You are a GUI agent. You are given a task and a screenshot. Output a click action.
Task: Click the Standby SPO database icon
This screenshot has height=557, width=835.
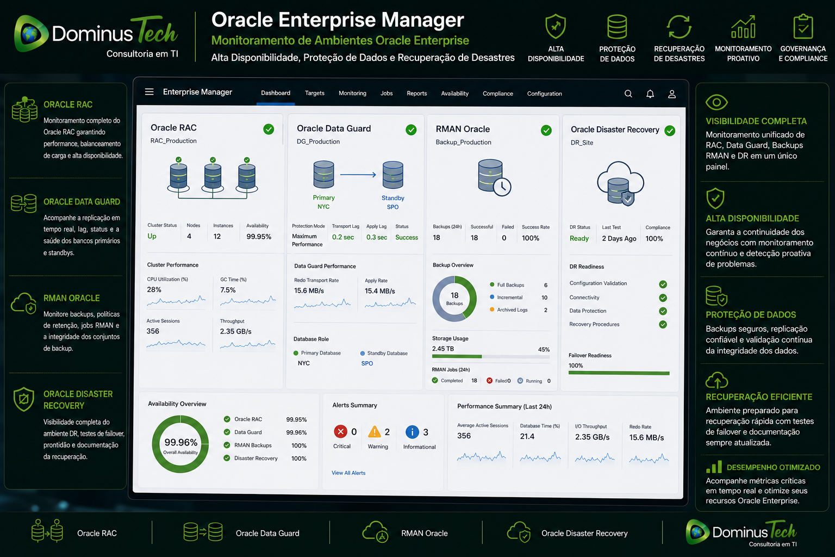pyautogui.click(x=393, y=175)
